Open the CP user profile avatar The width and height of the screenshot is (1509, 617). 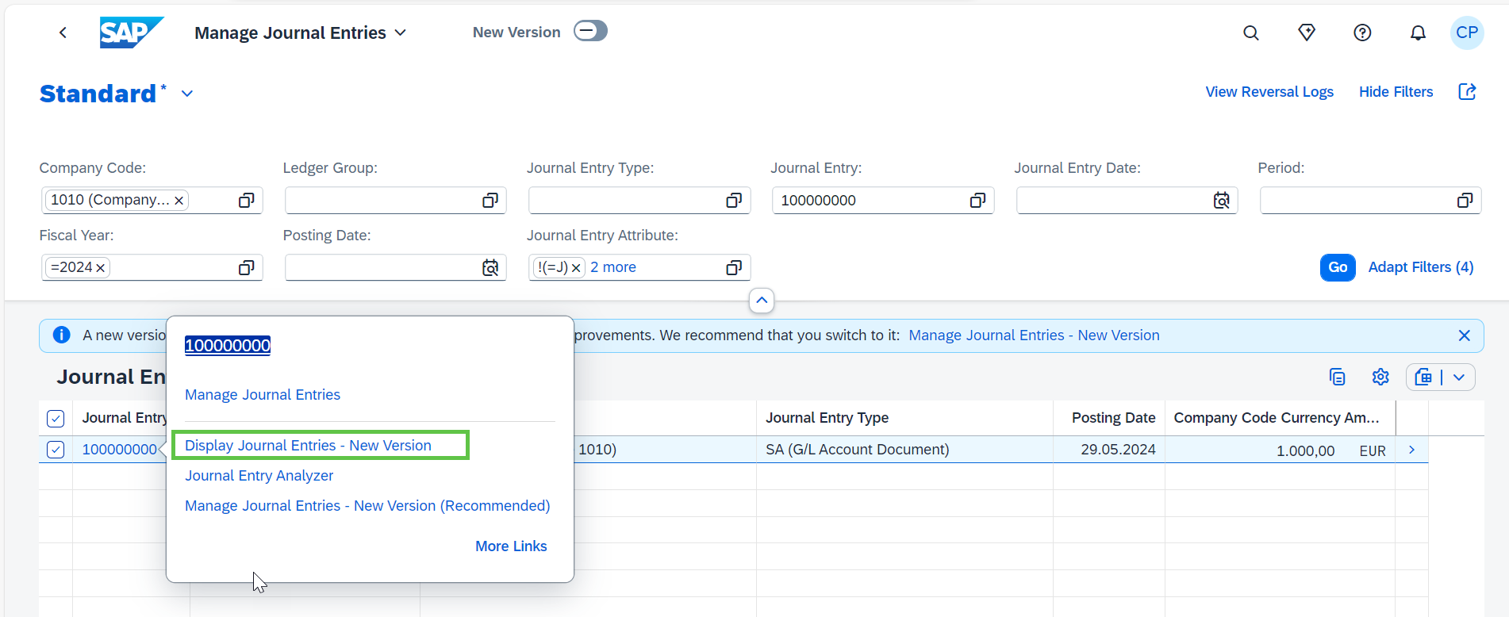pos(1467,33)
